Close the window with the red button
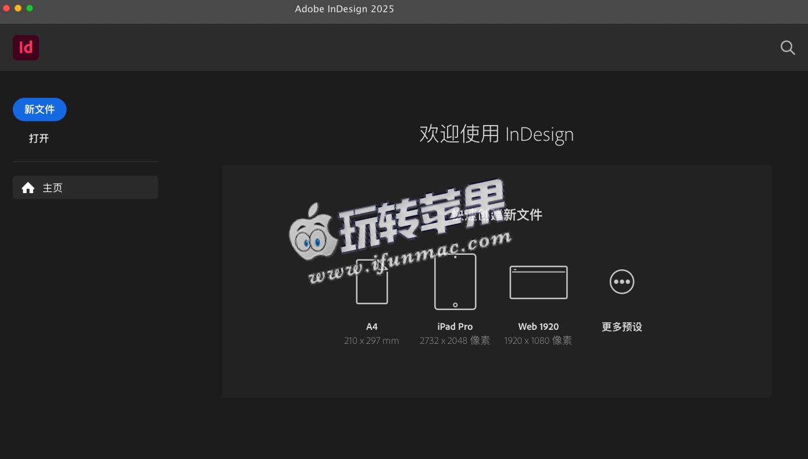This screenshot has width=808, height=459. [6, 8]
